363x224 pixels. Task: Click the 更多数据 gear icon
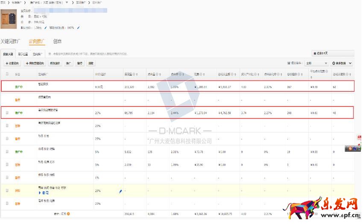334,63
